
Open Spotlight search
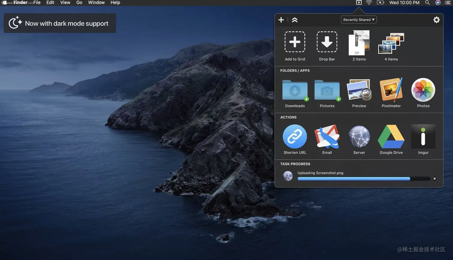click(428, 3)
